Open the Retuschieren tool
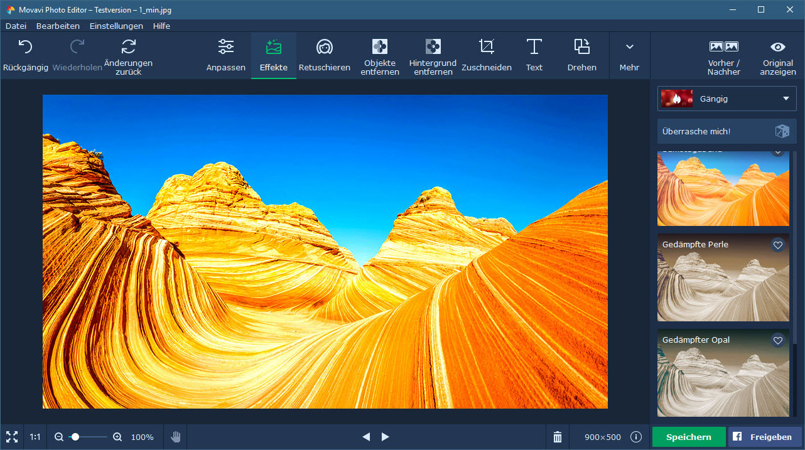The height and width of the screenshot is (450, 805). pyautogui.click(x=325, y=55)
